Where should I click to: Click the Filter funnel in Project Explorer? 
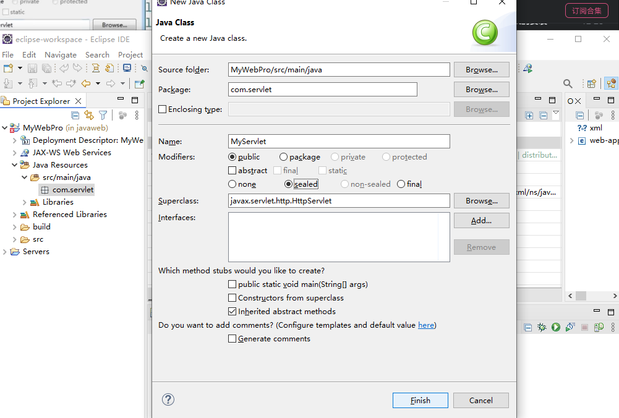tap(103, 115)
